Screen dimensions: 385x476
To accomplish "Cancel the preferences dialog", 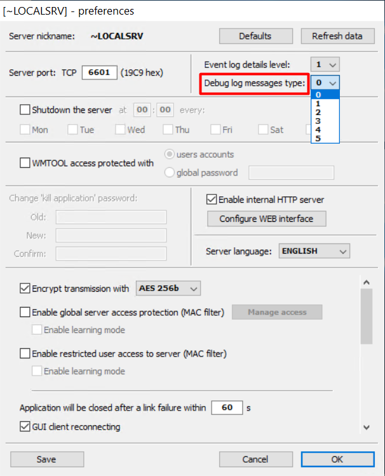I will [x=255, y=459].
